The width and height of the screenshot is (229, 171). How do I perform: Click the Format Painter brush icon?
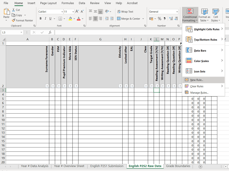(x=14, y=20)
